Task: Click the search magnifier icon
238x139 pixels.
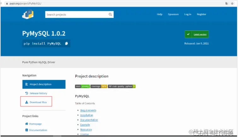Action: coord(110,14)
